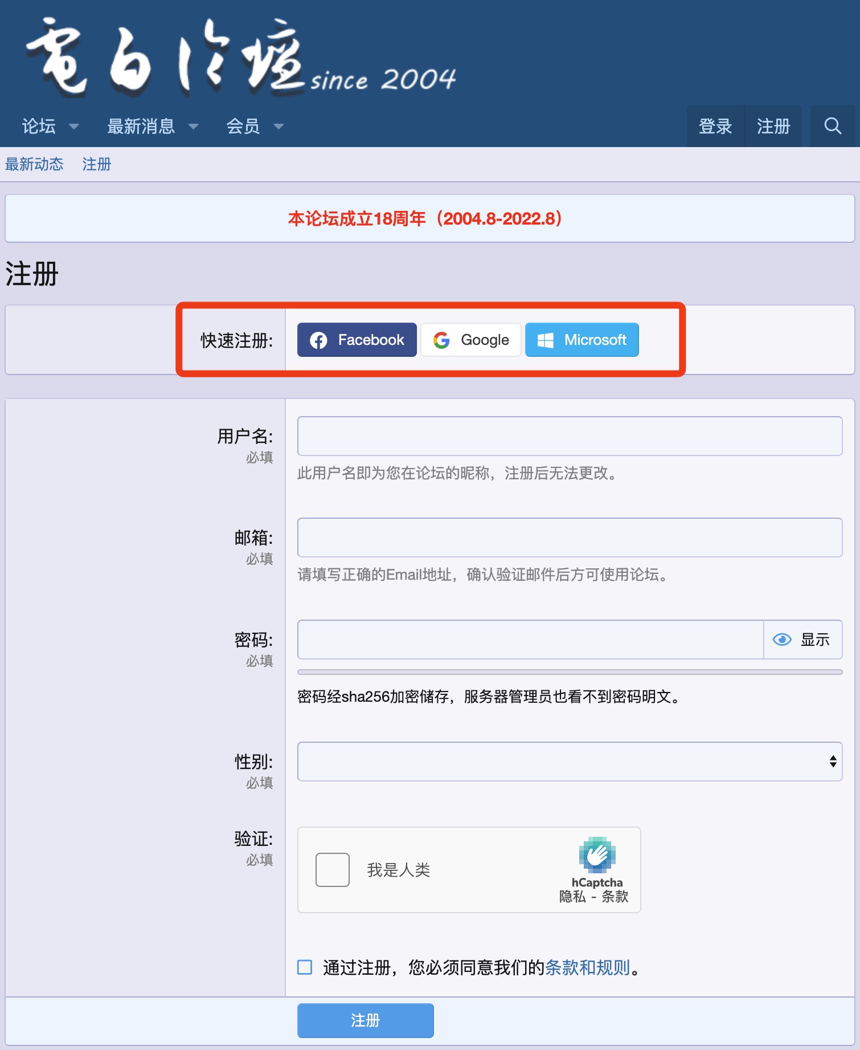Click the search magnifier icon
The image size is (860, 1050).
point(832,126)
